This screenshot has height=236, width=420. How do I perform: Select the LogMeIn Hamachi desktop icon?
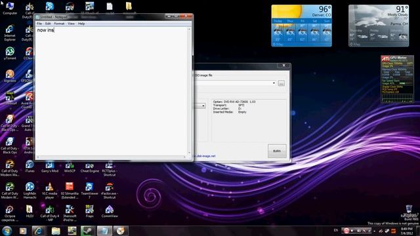click(x=30, y=191)
